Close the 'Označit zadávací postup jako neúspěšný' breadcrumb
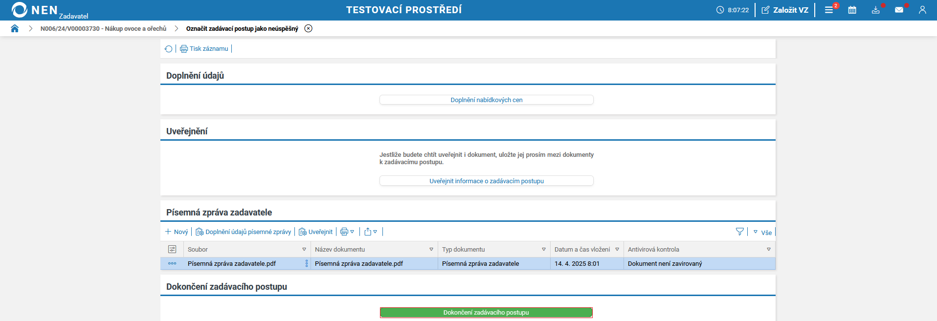 [x=308, y=28]
